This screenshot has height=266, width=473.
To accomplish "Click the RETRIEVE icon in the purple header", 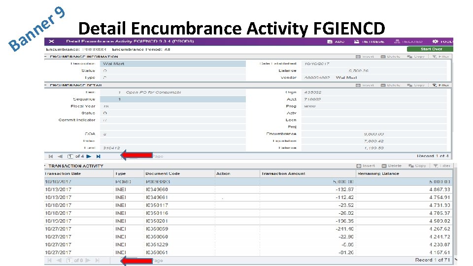I will [369, 41].
